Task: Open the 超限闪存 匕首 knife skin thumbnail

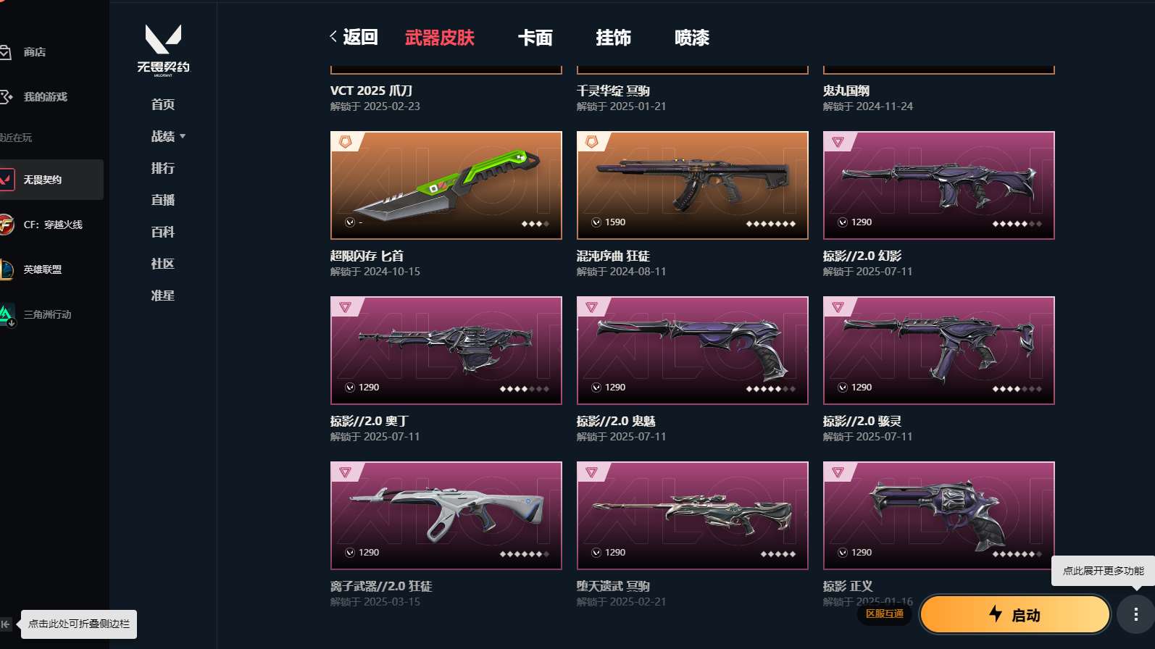Action: tap(446, 185)
